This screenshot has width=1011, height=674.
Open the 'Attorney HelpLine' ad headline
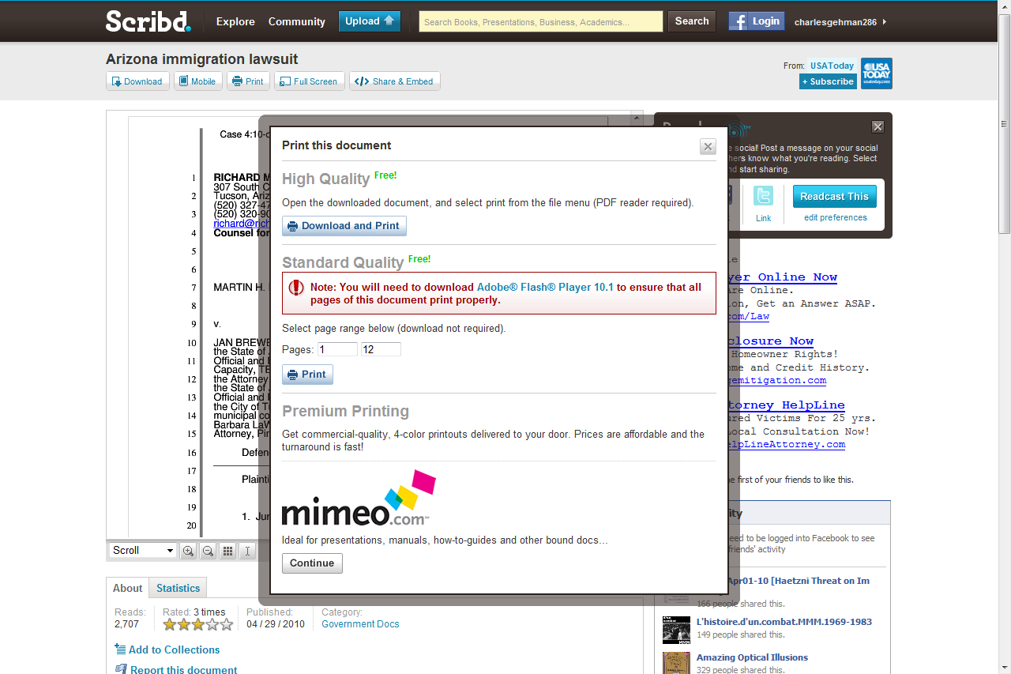coord(786,405)
